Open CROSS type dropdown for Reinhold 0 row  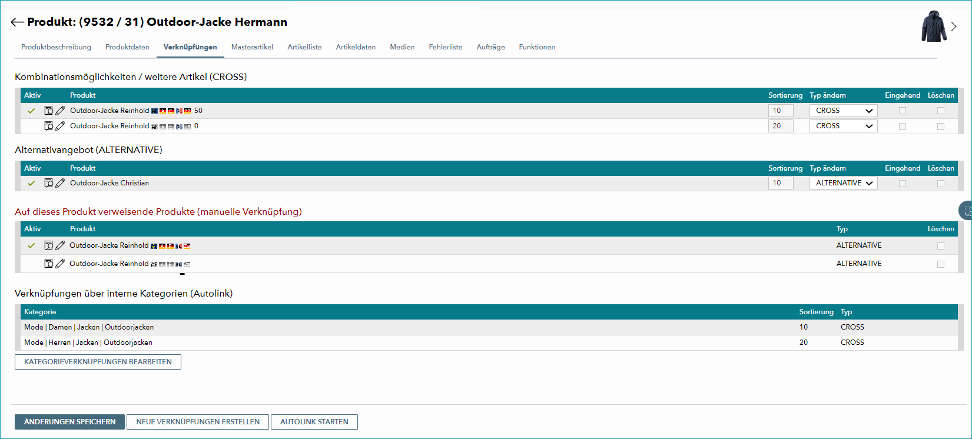[843, 126]
